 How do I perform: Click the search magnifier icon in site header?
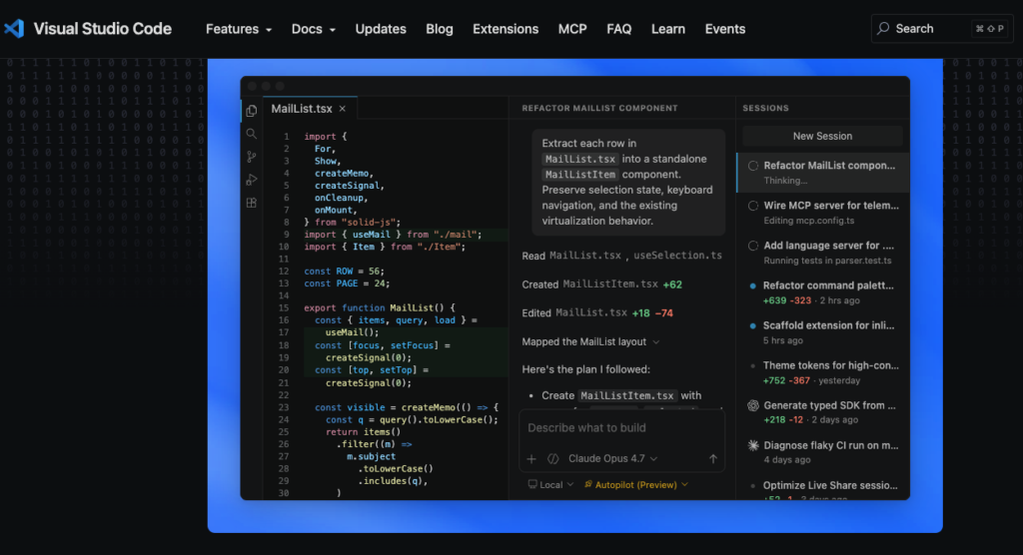(x=883, y=29)
